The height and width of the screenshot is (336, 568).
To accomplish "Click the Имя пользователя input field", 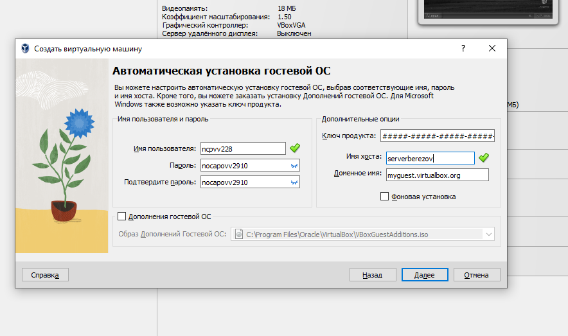I will (242, 148).
